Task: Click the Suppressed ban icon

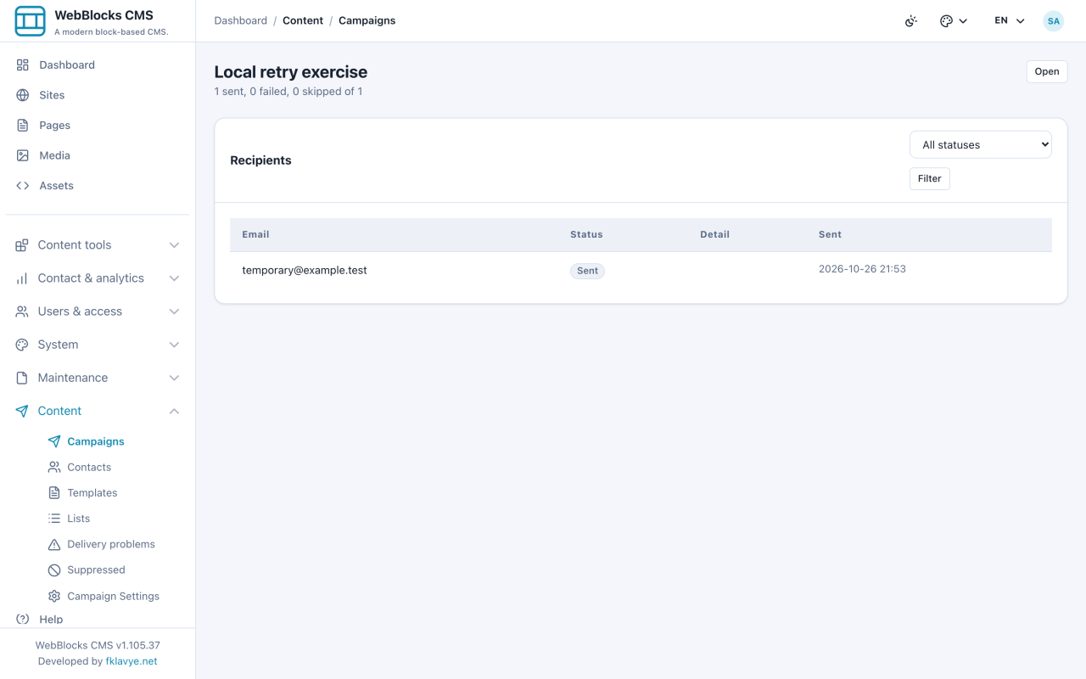Action: pos(54,570)
